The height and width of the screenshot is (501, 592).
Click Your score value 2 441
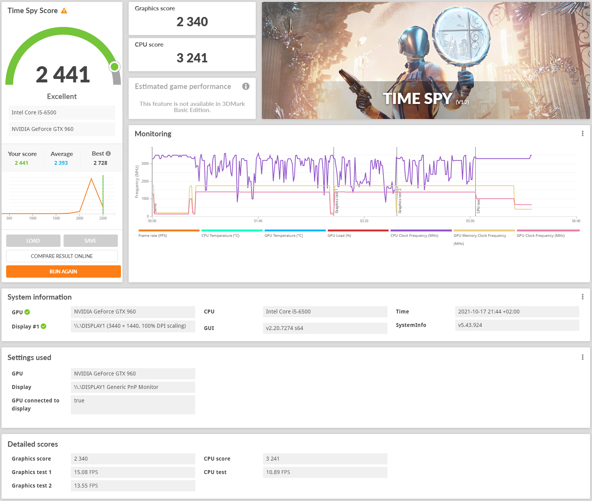(22, 163)
